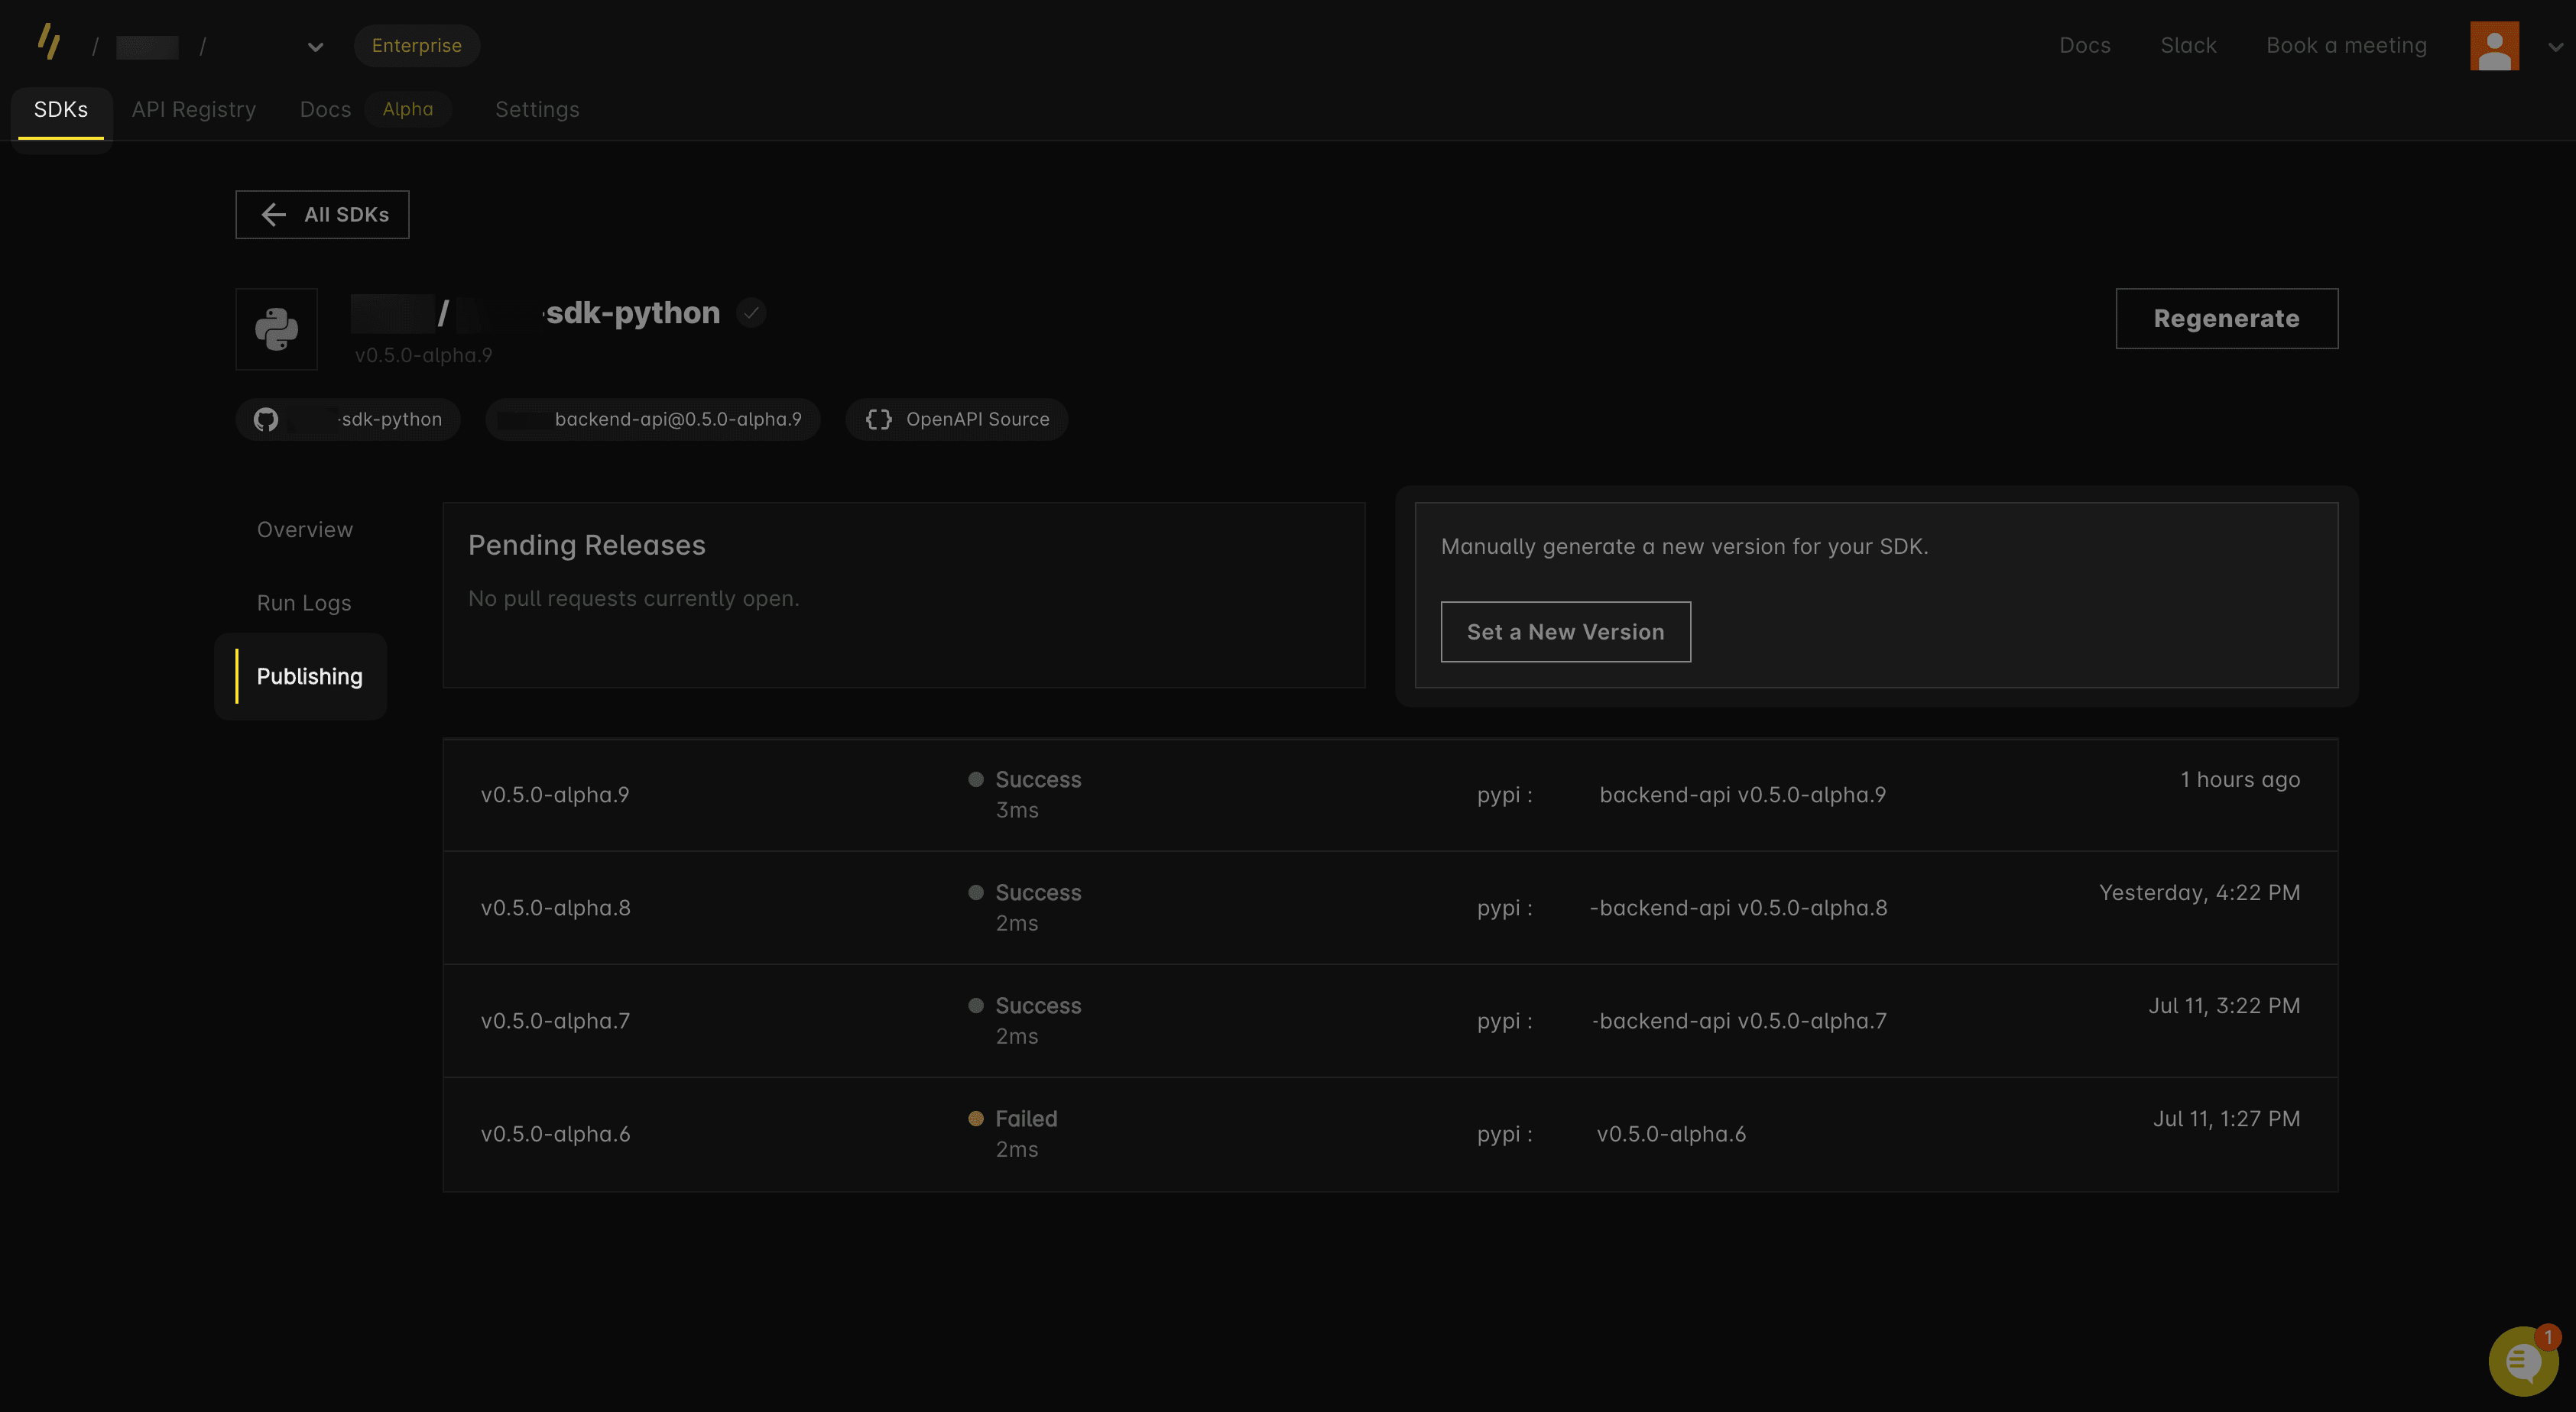Switch to the API Registry tab
This screenshot has width=2576, height=1412.
[194, 109]
